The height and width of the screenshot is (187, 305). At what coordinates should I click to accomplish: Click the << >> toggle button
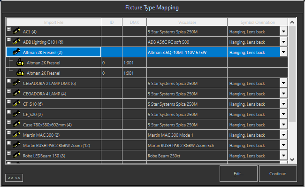point(14,178)
